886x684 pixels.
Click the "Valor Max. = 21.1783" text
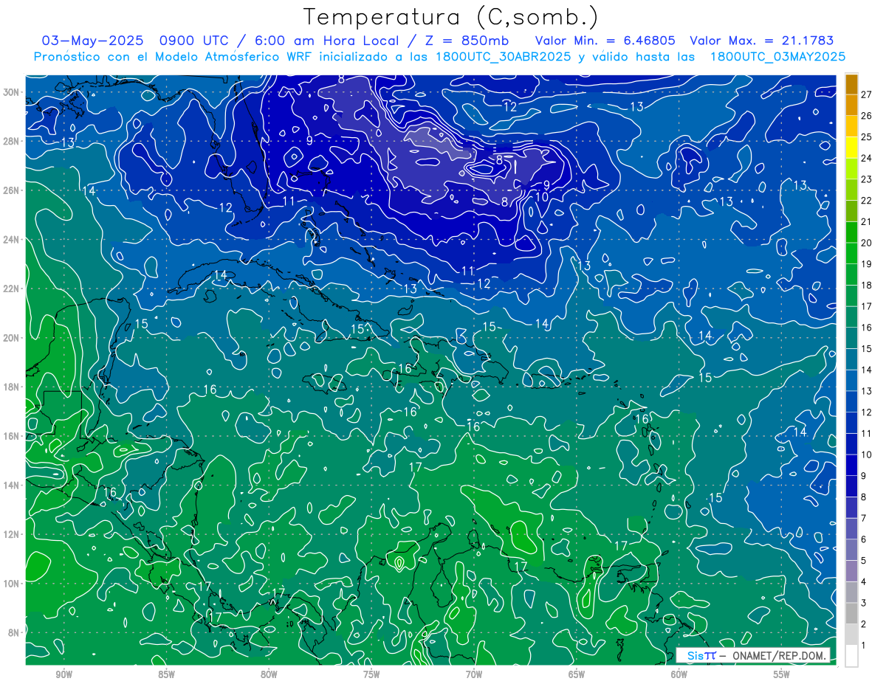tap(762, 41)
